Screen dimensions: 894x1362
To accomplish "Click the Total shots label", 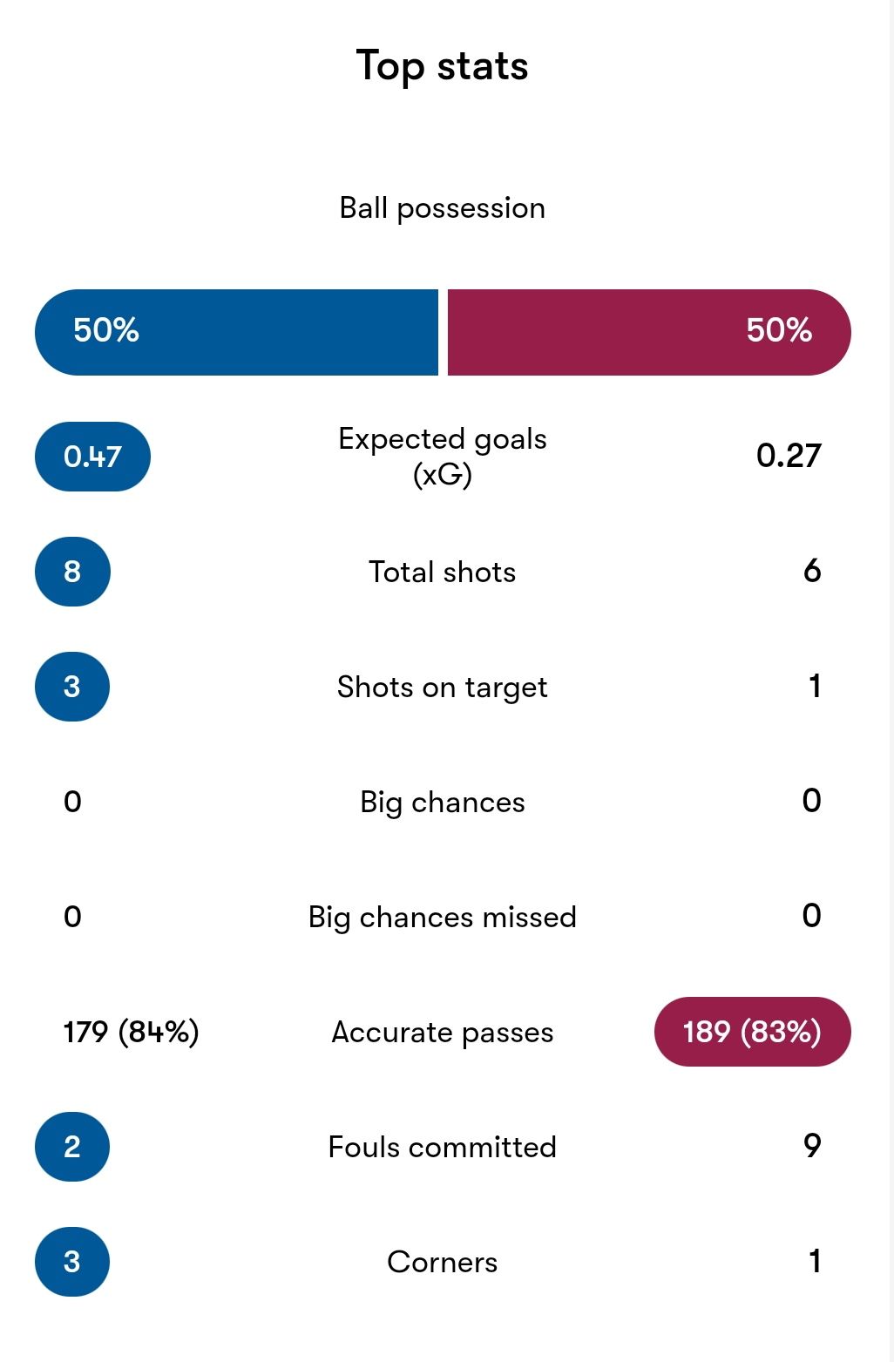I will [x=443, y=572].
